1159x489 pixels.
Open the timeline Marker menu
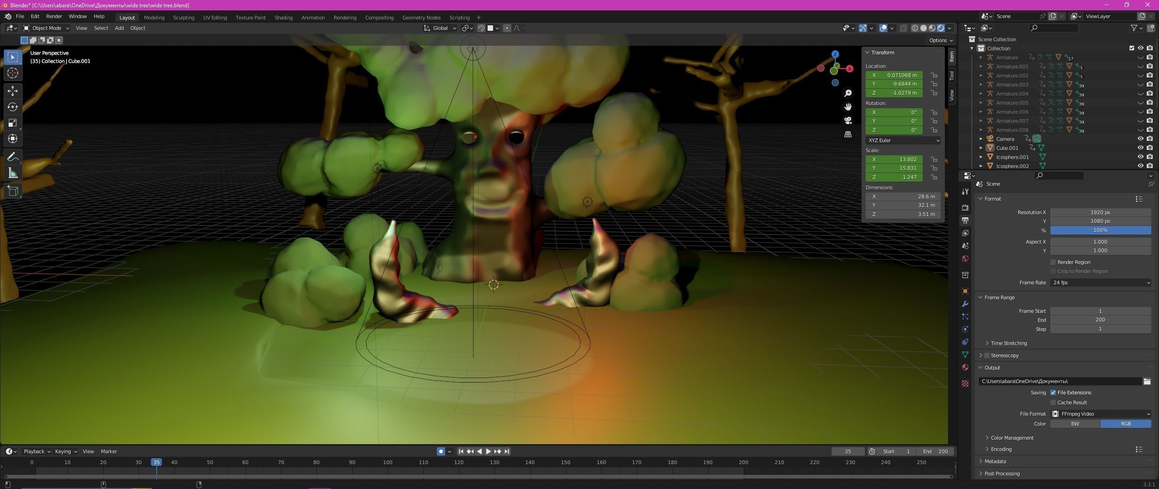[x=109, y=451]
